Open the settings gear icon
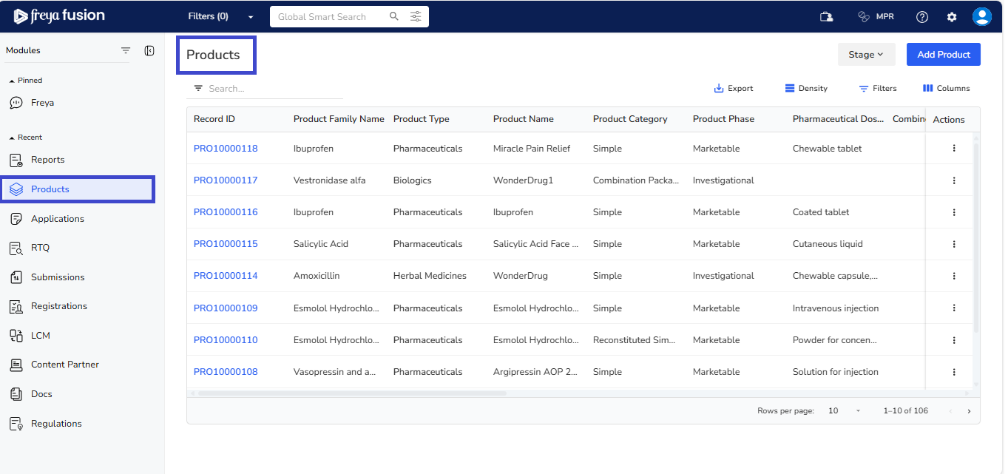 952,17
